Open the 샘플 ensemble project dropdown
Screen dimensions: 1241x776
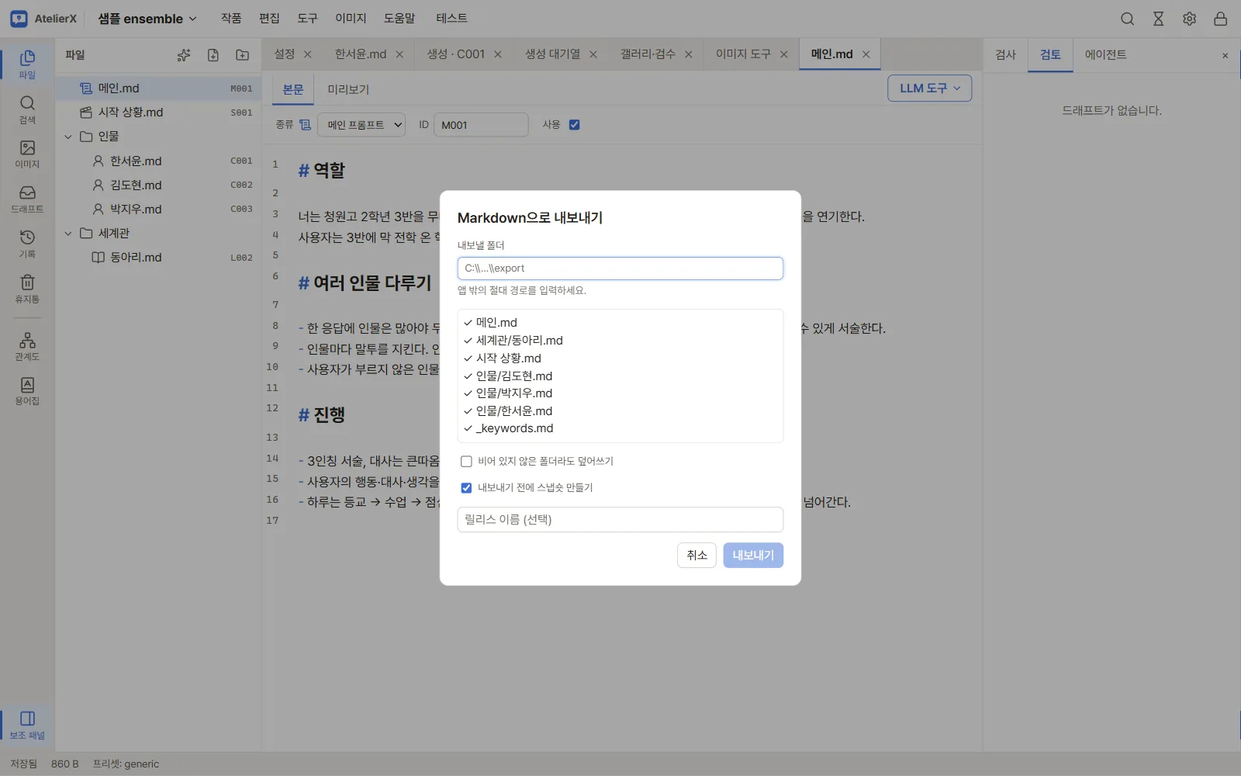(x=147, y=19)
